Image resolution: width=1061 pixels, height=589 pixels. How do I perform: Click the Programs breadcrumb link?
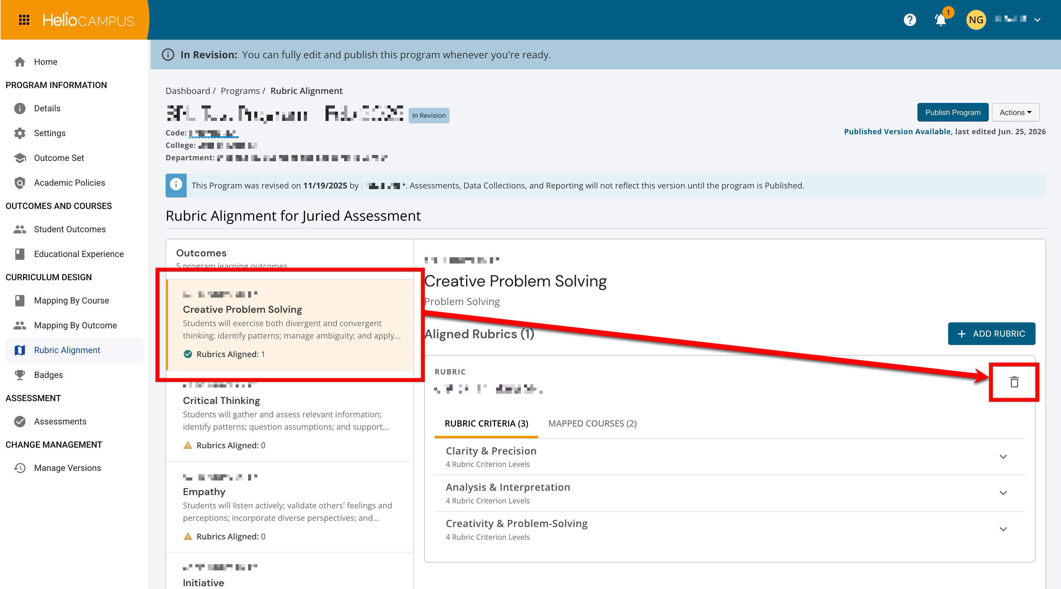(240, 91)
